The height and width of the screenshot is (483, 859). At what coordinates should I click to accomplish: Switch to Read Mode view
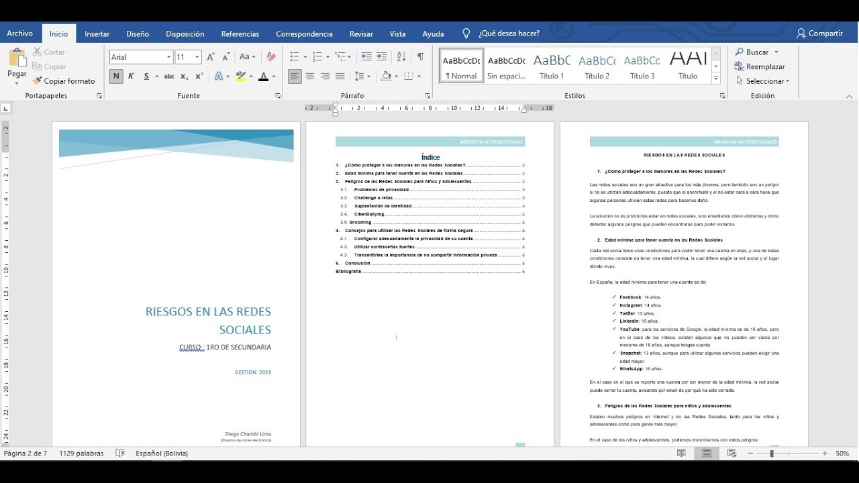pyautogui.click(x=681, y=453)
